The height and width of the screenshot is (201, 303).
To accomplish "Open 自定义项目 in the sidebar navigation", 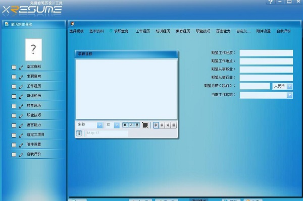I will coord(35,135).
